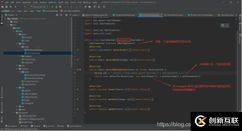Open the Project view type dropdown

11,15
